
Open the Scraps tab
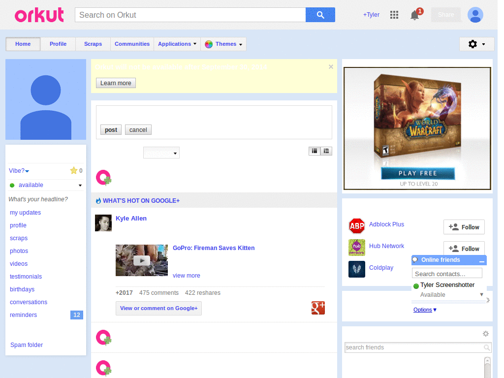point(93,44)
